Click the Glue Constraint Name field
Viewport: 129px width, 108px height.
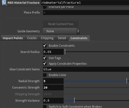pos(86,69)
